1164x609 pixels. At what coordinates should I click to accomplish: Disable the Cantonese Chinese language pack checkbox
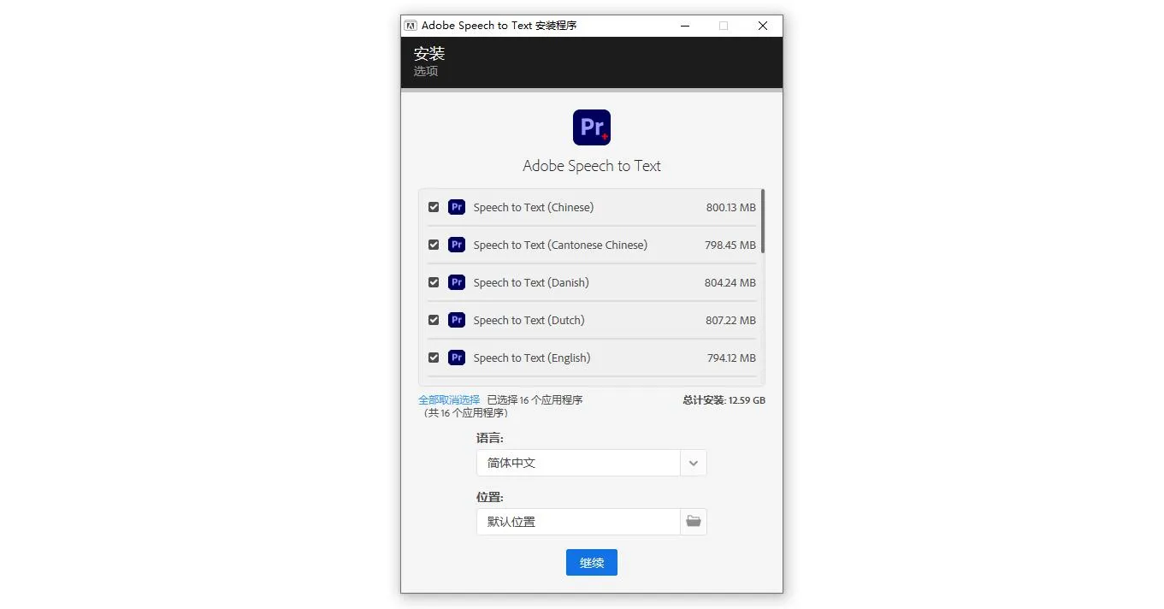[x=434, y=245]
